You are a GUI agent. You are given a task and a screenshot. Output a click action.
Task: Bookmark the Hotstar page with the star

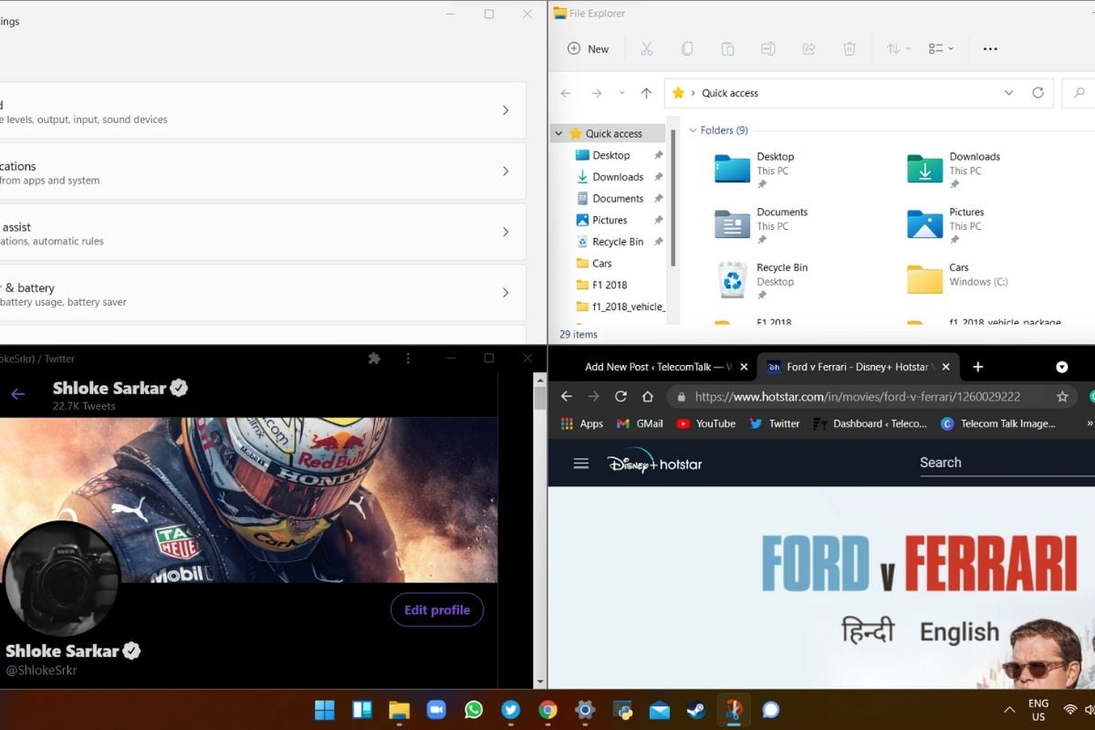click(1062, 396)
